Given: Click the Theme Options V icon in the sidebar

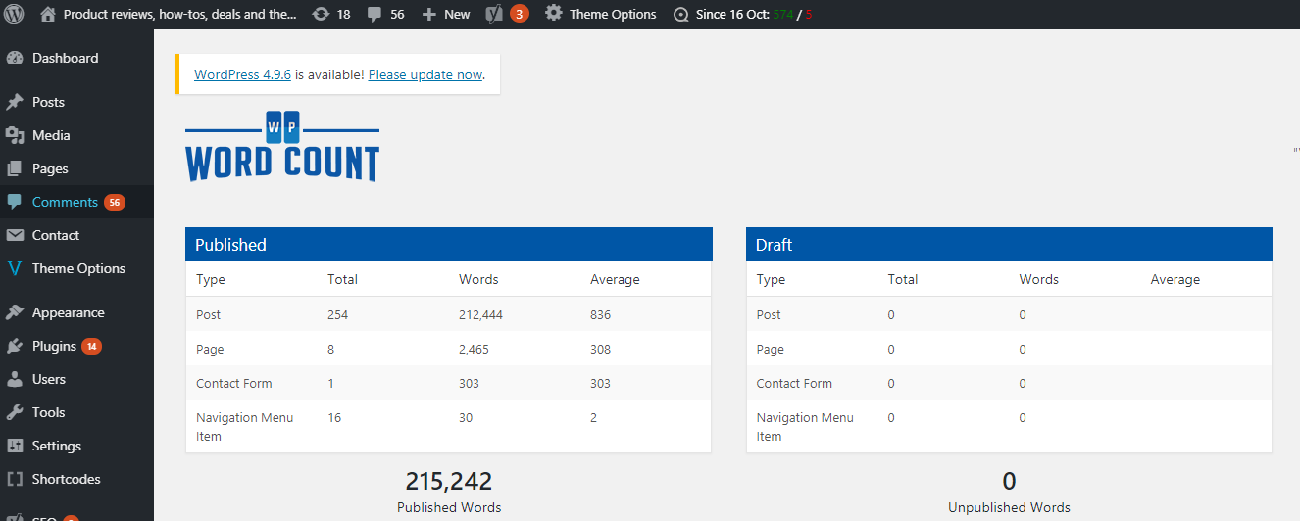Looking at the screenshot, I should coord(15,268).
